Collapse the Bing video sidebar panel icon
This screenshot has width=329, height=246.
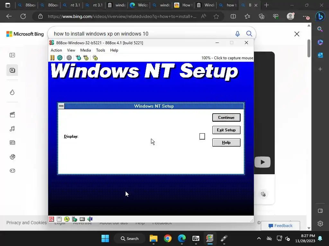pos(13,55)
